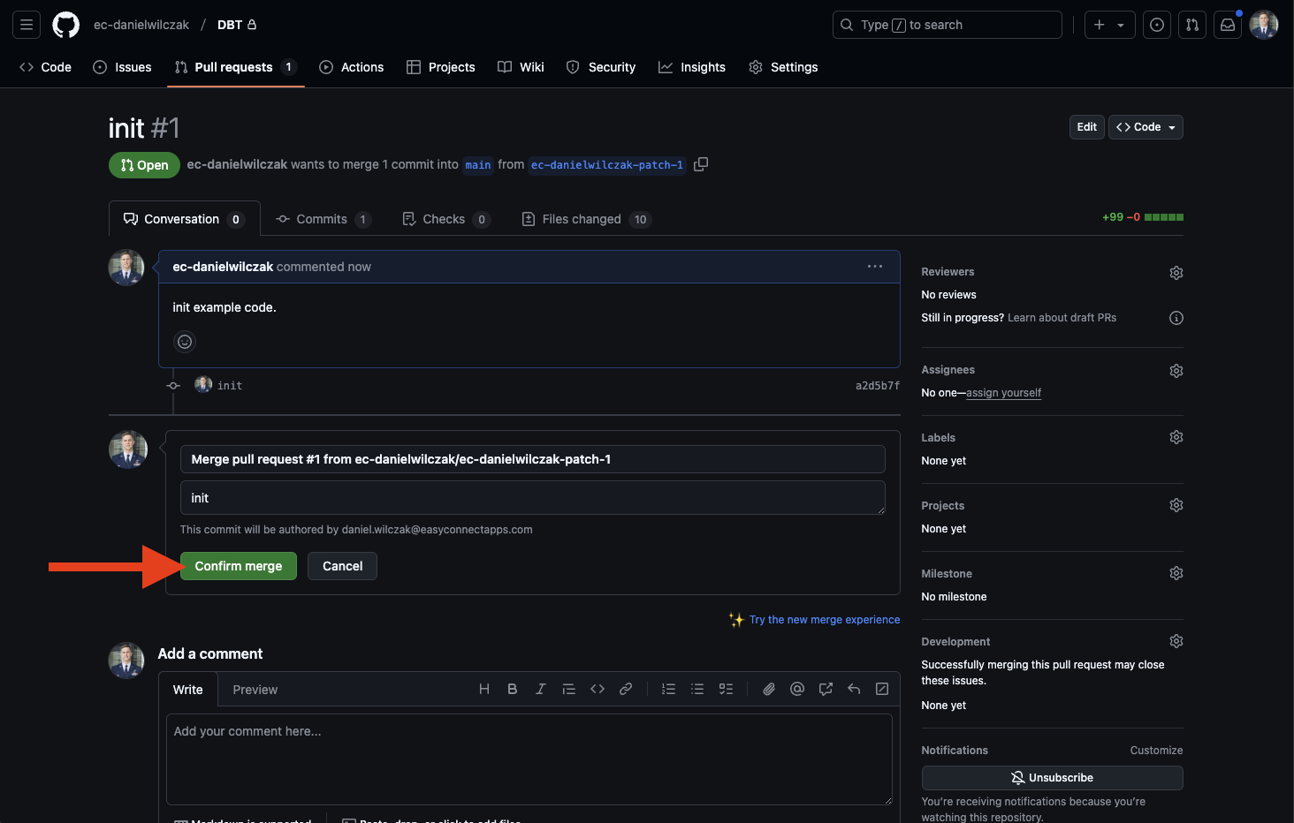Apply italic formatting in the comment editor
This screenshot has width=1294, height=823.
(x=541, y=689)
